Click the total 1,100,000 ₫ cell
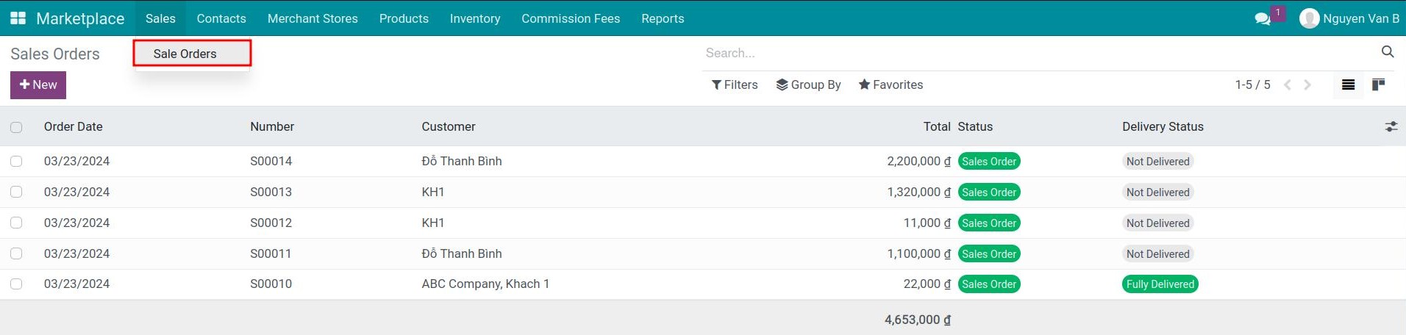Image resolution: width=1406 pixels, height=335 pixels. 918,254
